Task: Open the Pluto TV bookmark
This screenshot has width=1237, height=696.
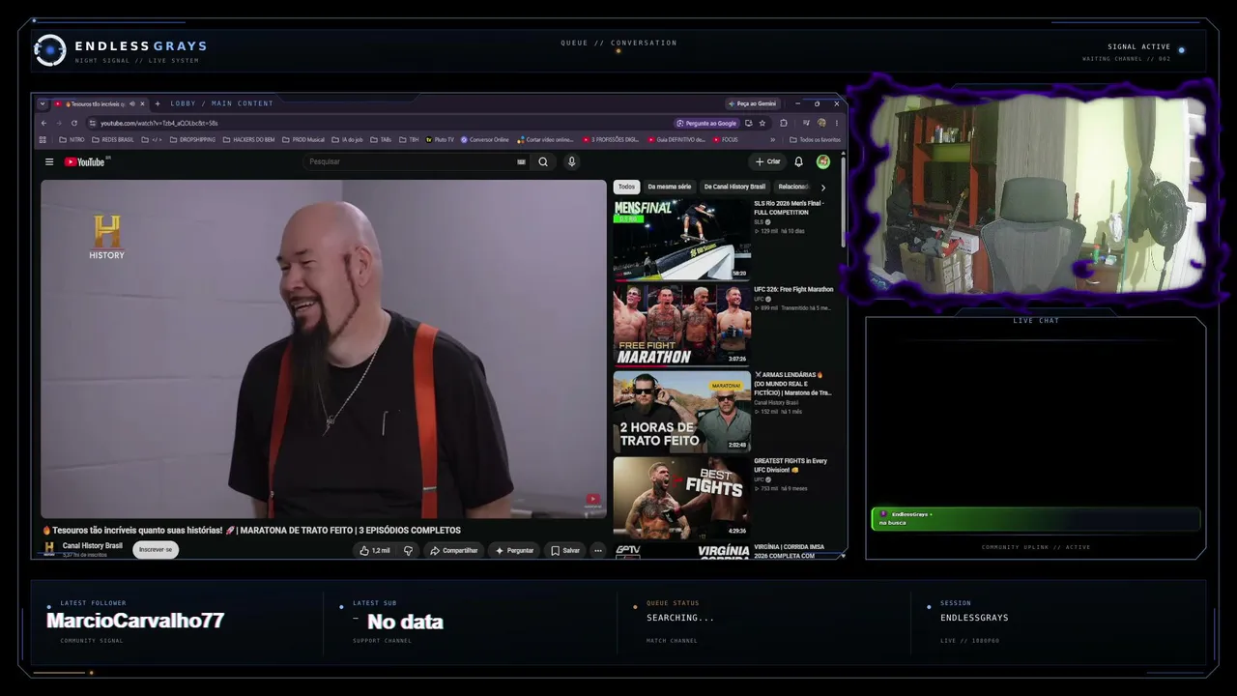Action: pos(440,139)
